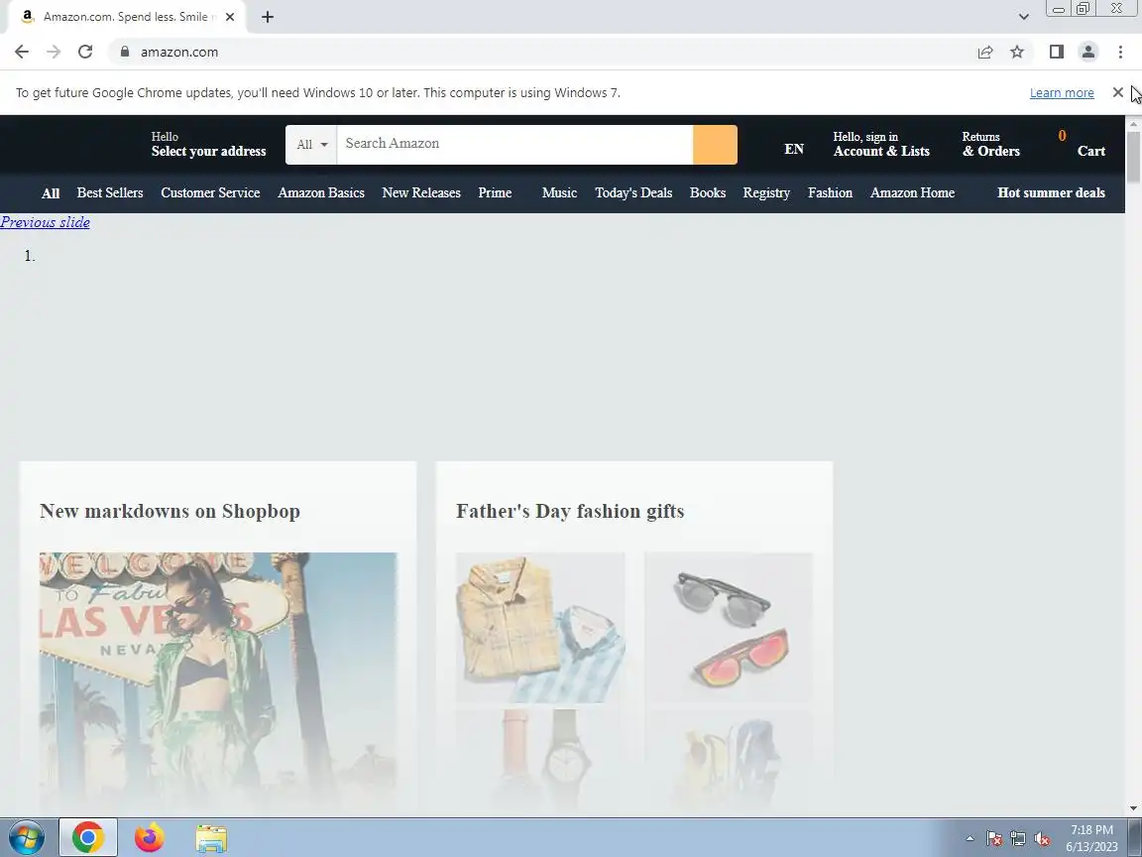Go to Registry
1142x857 pixels.
tap(766, 193)
